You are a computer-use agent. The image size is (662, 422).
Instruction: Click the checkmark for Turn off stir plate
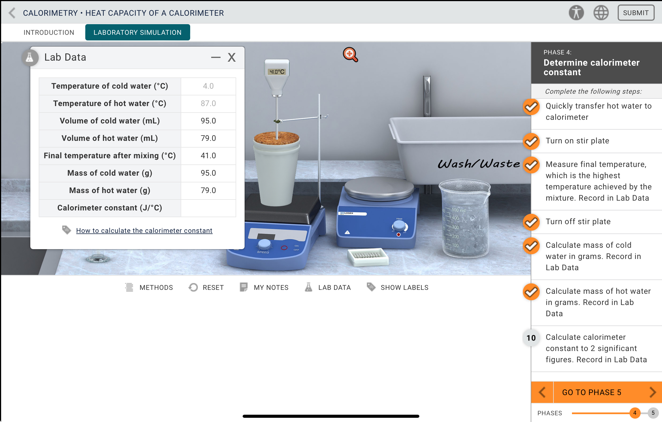click(531, 222)
